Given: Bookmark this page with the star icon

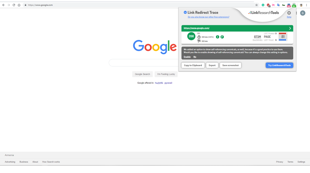Looking at the screenshot, I should click(257, 5).
